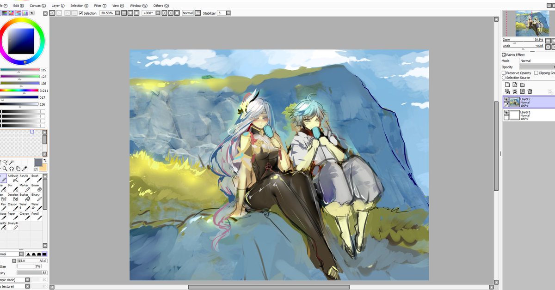This screenshot has width=555, height=290.
Task: Create a new linework layer
Action: click(x=515, y=85)
